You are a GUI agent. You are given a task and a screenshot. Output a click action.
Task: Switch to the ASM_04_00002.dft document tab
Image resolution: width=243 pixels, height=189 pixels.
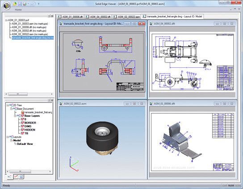click(x=98, y=16)
